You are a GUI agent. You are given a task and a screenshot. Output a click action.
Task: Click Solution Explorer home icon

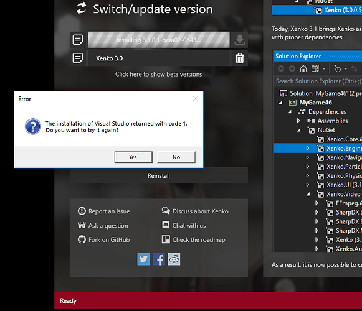point(303,68)
